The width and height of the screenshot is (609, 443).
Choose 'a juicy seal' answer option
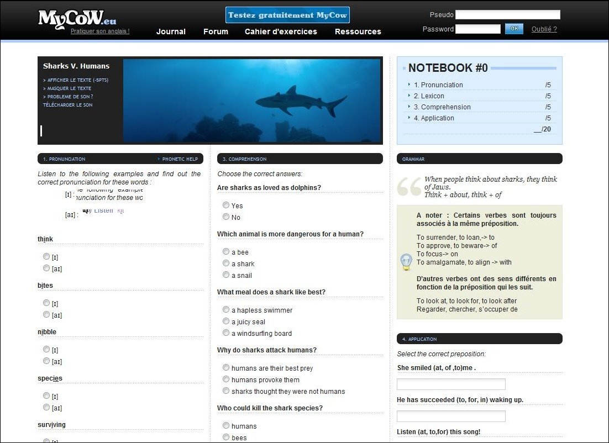click(226, 321)
